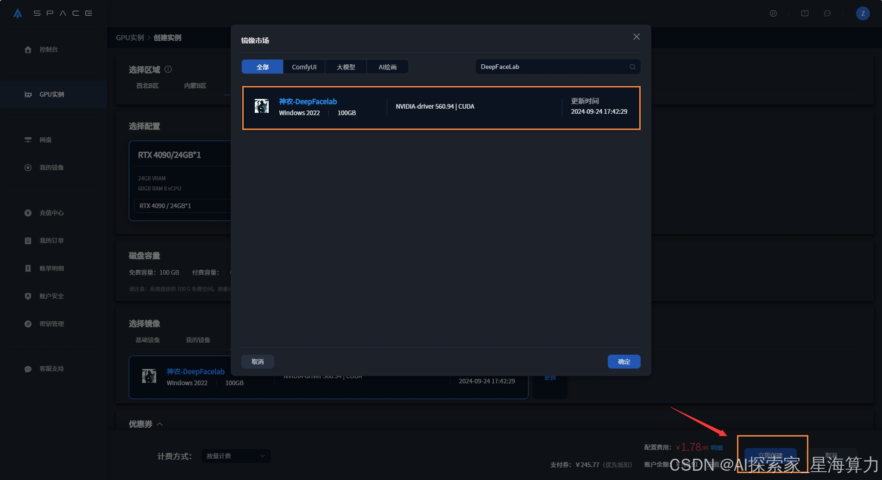Click the GPU实例 breadcrumb link
Viewport: 882px width, 480px height.
130,37
